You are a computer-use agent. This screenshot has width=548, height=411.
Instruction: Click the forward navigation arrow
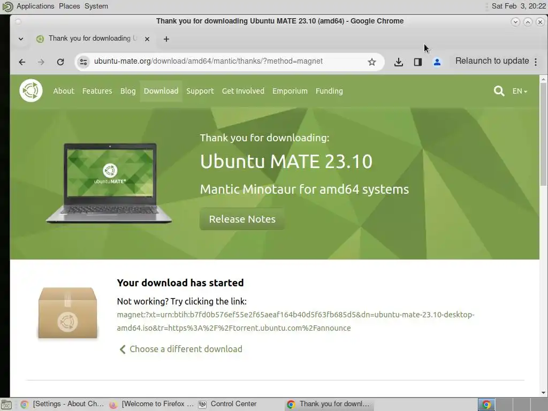[41, 62]
